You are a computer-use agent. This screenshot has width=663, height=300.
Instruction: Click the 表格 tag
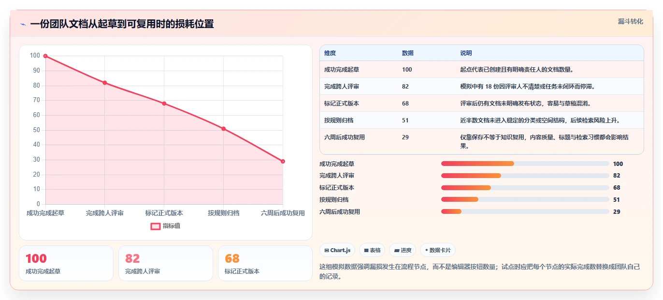pyautogui.click(x=372, y=250)
